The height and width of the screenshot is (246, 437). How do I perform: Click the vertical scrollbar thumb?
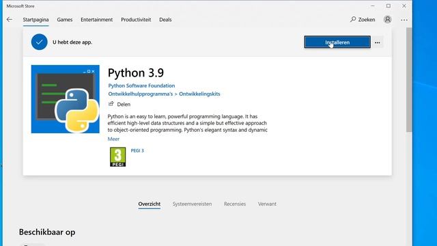click(x=409, y=79)
